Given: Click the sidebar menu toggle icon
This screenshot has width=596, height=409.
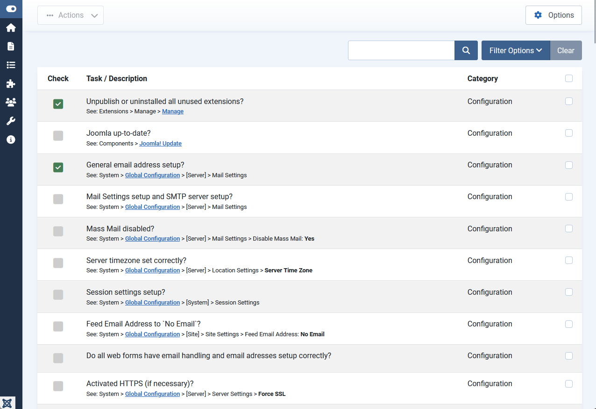Looking at the screenshot, I should tap(11, 9).
